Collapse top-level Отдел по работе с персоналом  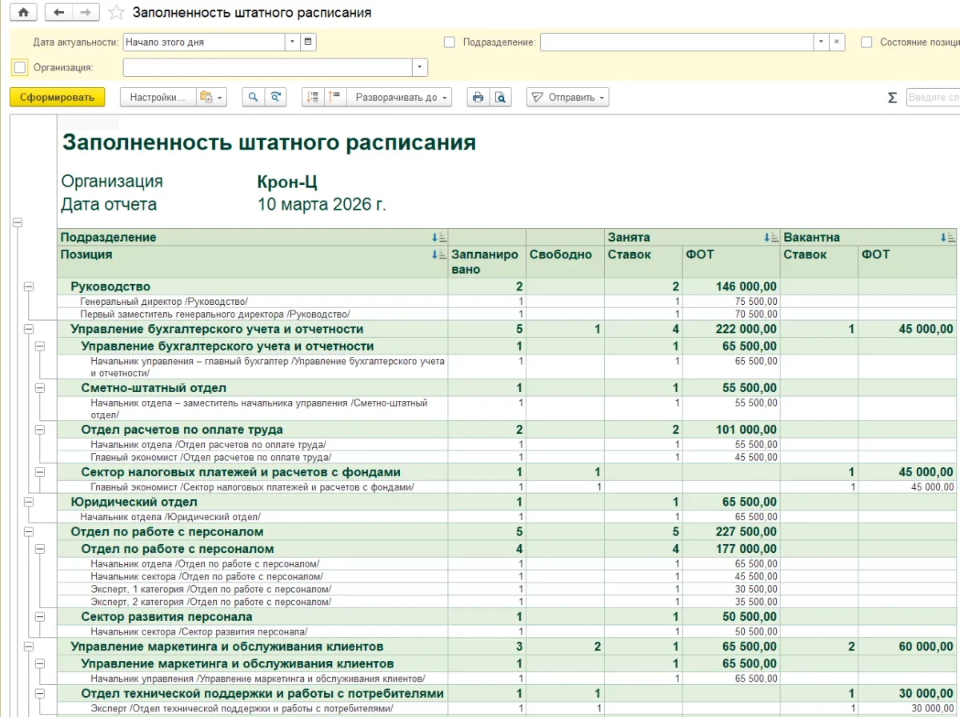30,531
